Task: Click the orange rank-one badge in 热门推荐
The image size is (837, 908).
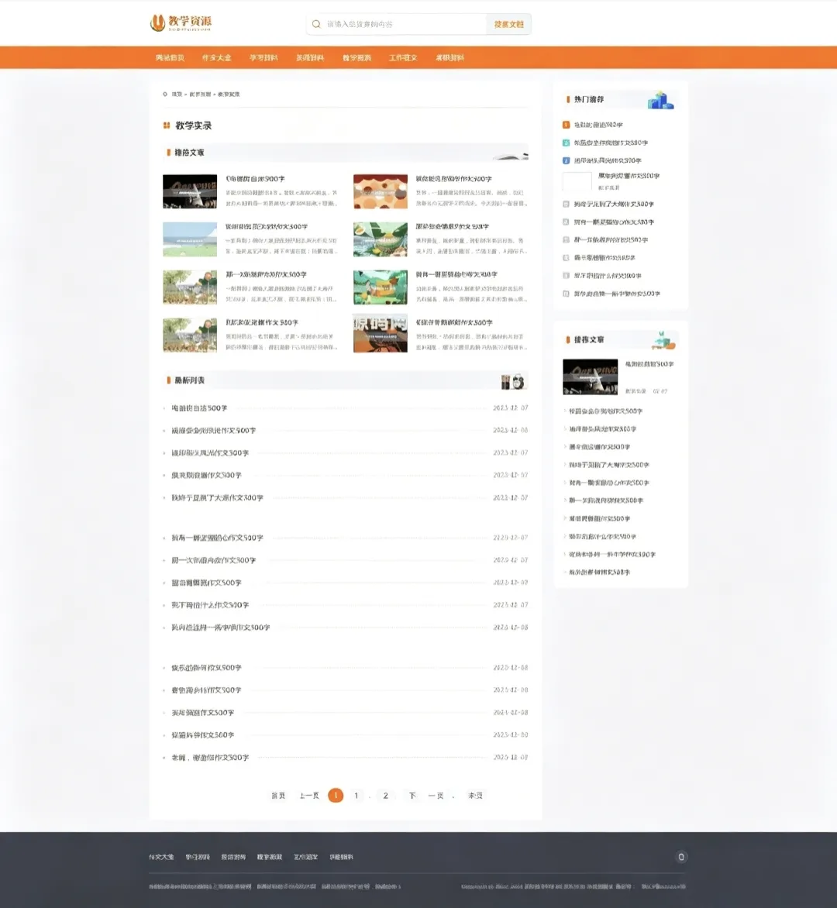Action: coord(567,125)
